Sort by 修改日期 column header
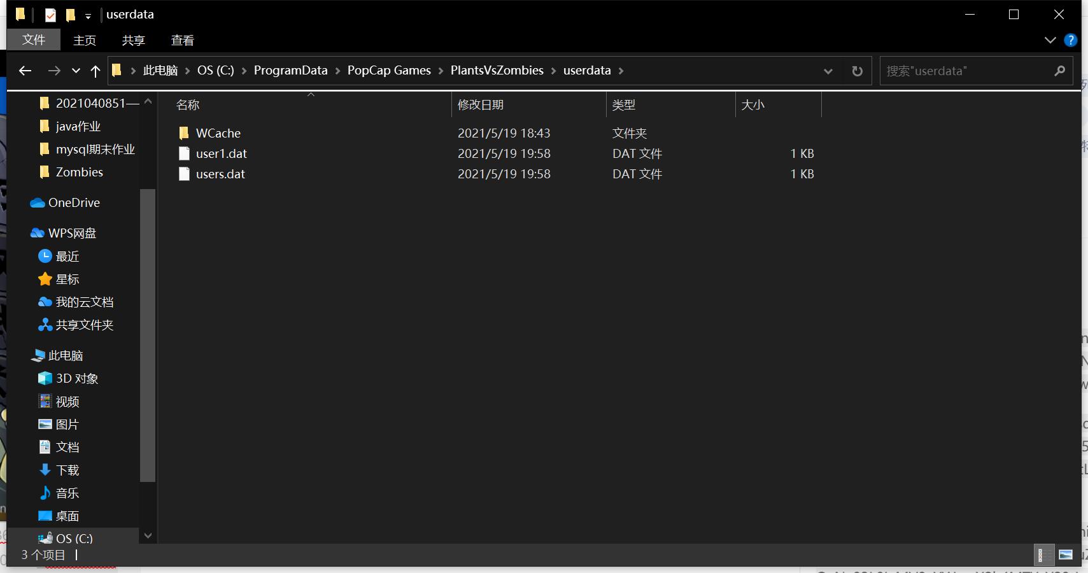The width and height of the screenshot is (1088, 573). point(481,104)
